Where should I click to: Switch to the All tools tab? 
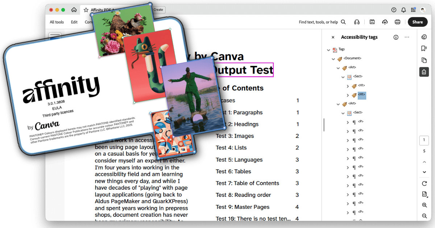(x=56, y=22)
